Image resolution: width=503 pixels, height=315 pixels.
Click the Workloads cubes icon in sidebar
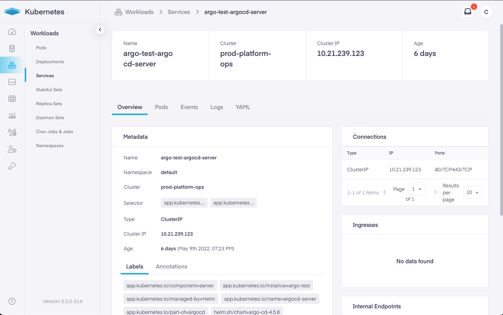(12, 65)
